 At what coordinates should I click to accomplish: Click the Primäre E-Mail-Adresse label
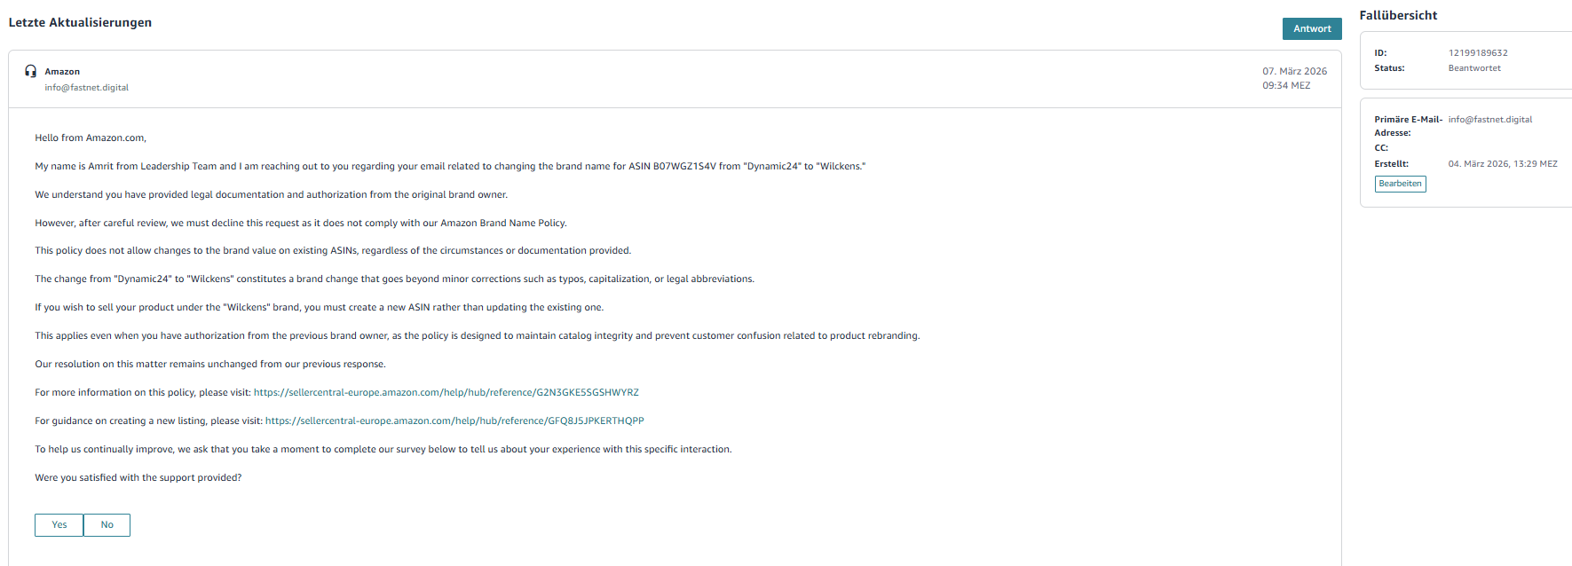(x=1409, y=126)
